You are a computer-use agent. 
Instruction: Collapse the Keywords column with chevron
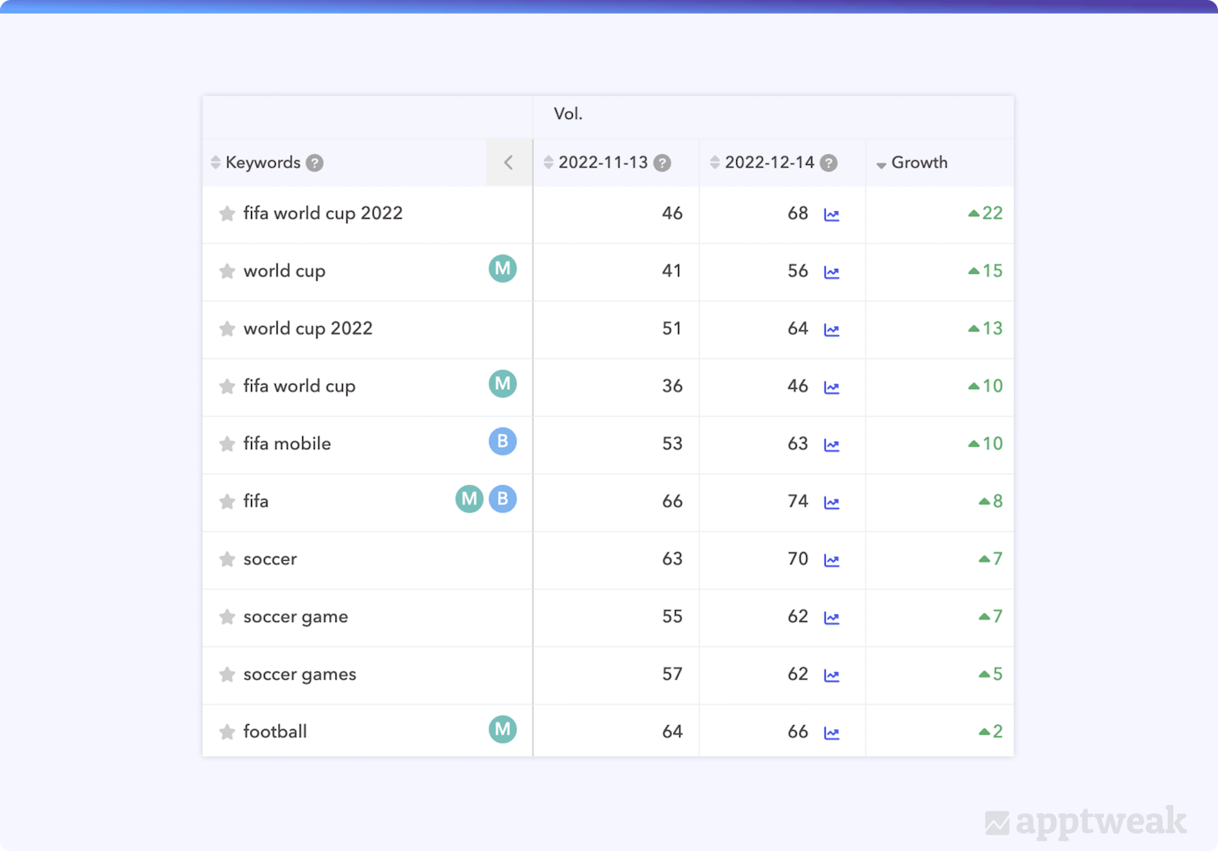pyautogui.click(x=508, y=163)
